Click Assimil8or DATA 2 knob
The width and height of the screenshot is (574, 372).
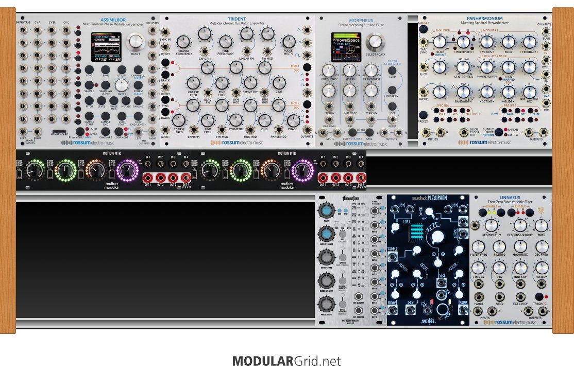[x=122, y=85]
